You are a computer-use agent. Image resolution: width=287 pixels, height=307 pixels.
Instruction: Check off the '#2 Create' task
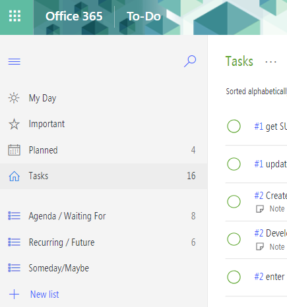pyautogui.click(x=234, y=202)
